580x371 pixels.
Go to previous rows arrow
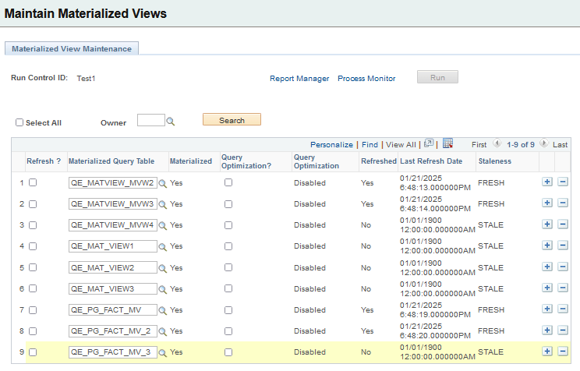[497, 143]
